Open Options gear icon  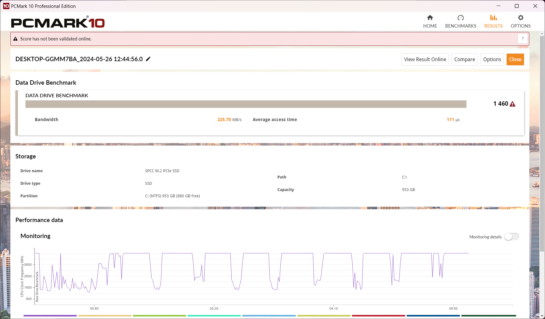pos(520,18)
